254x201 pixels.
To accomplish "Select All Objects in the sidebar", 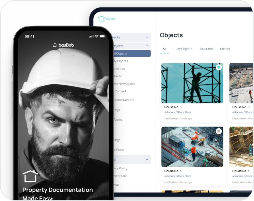I will [x=132, y=54].
